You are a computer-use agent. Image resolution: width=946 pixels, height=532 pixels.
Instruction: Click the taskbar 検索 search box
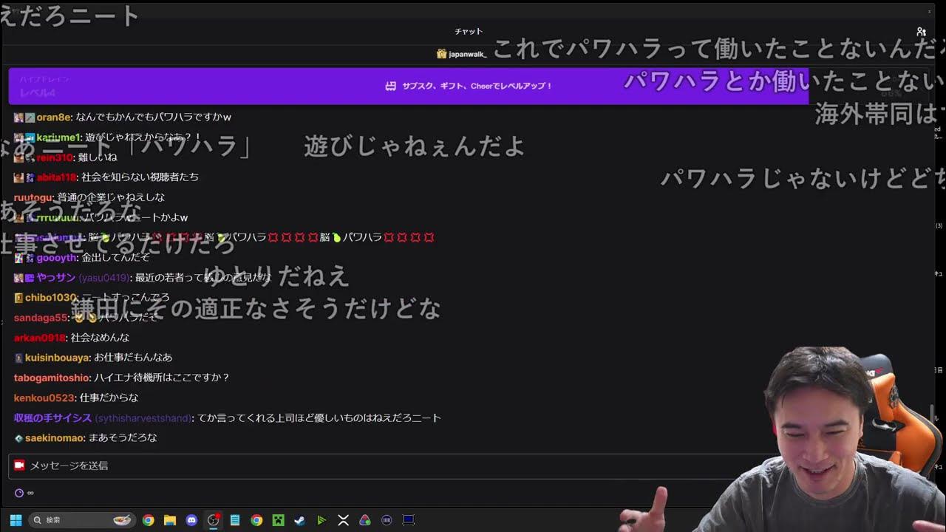click(x=82, y=520)
